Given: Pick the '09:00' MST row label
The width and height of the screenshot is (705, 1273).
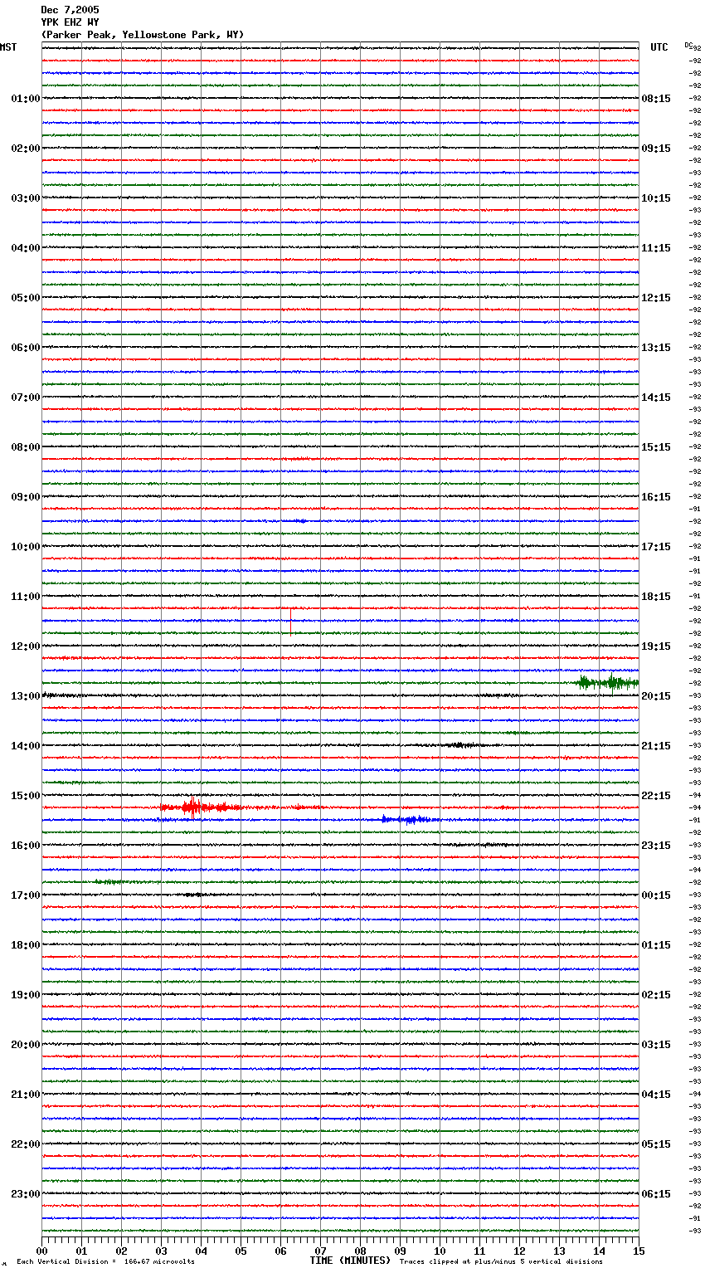Looking at the screenshot, I should point(25,497).
